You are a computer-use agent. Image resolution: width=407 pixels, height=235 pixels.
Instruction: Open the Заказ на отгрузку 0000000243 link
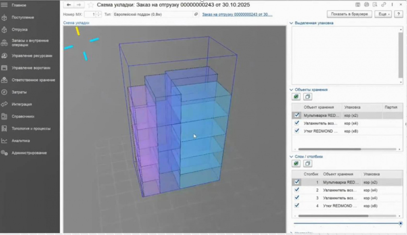coord(237,15)
